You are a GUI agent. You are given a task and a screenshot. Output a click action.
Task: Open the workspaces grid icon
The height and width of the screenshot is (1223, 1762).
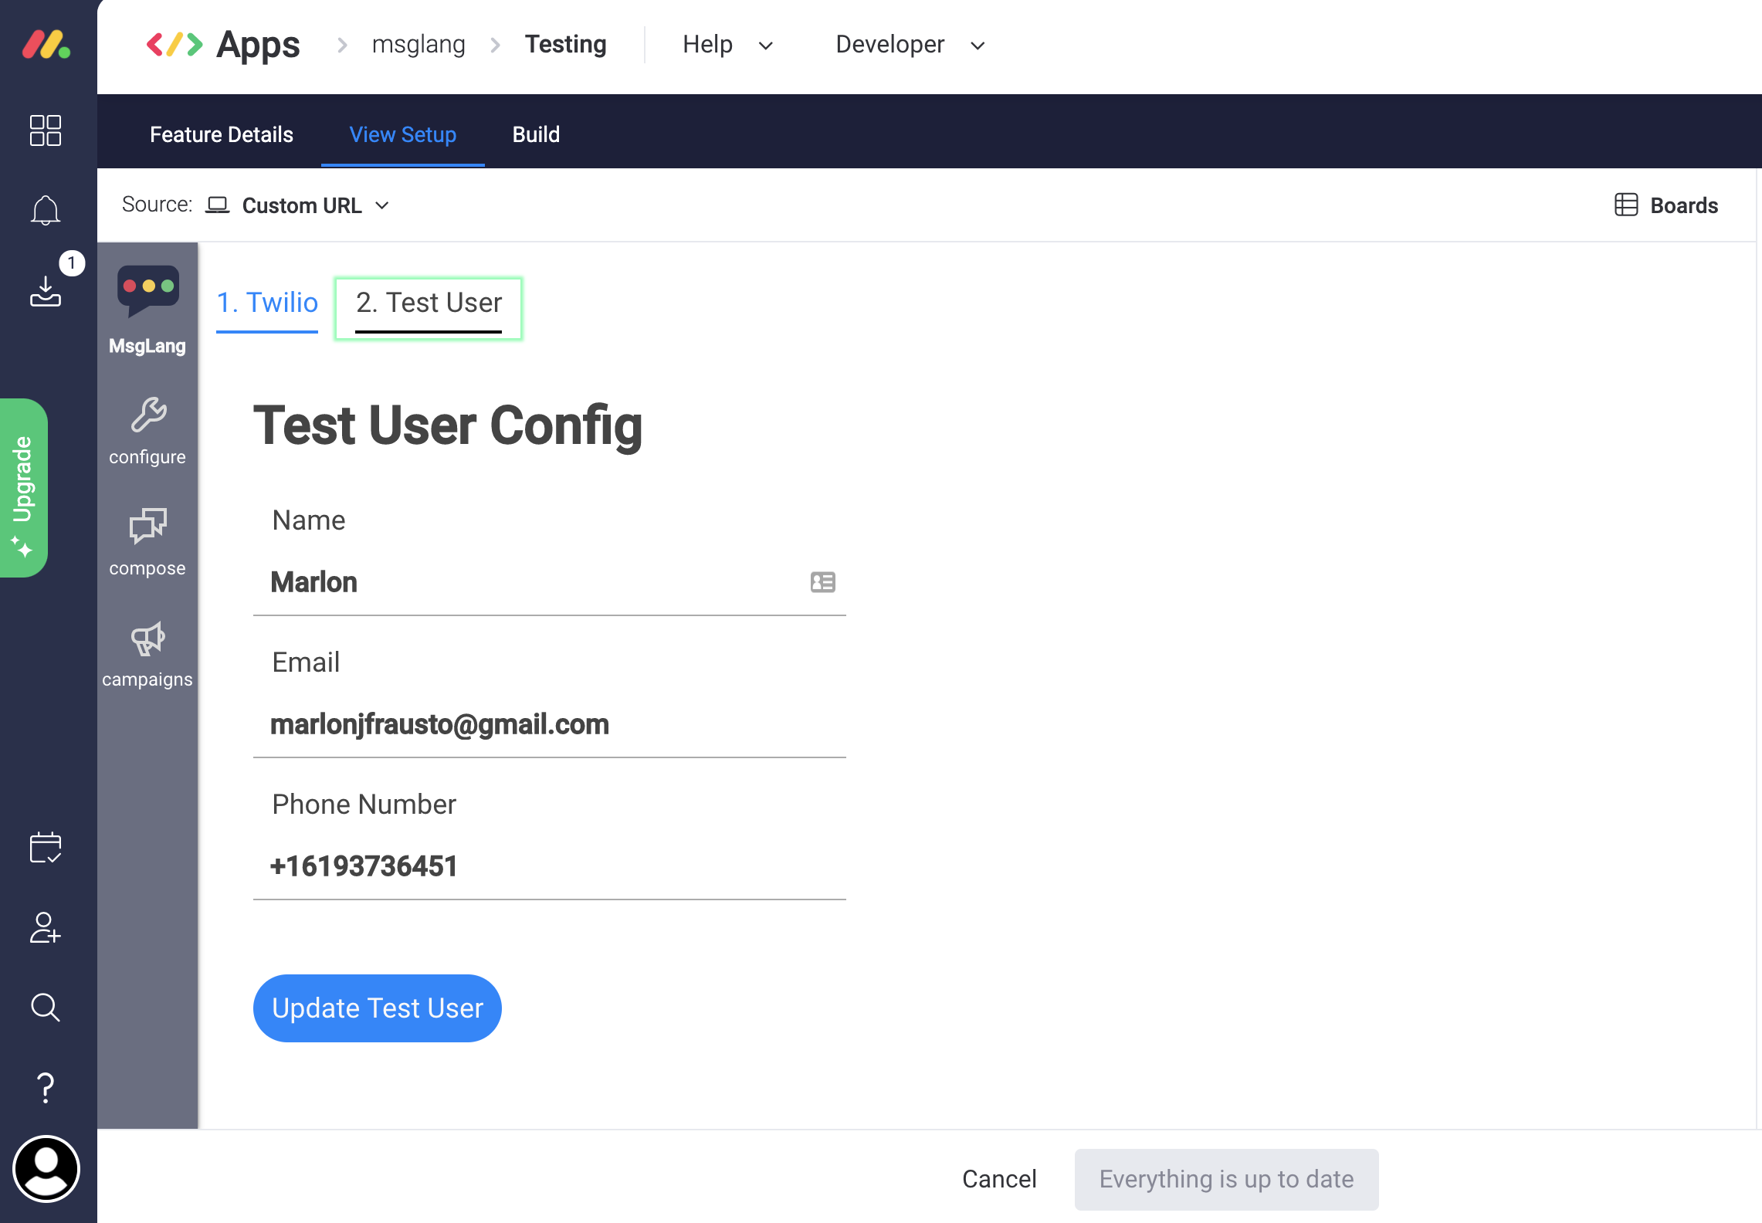[x=46, y=130]
